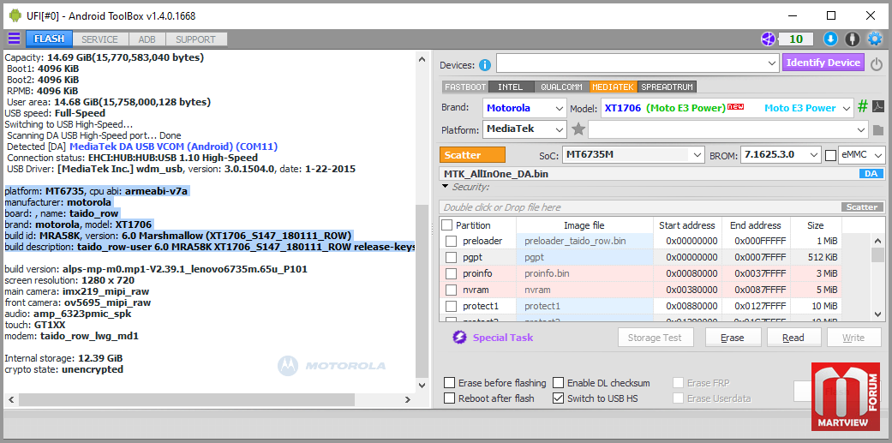Open the Brand dropdown showing Motorola
892x443 pixels.
click(x=524, y=108)
